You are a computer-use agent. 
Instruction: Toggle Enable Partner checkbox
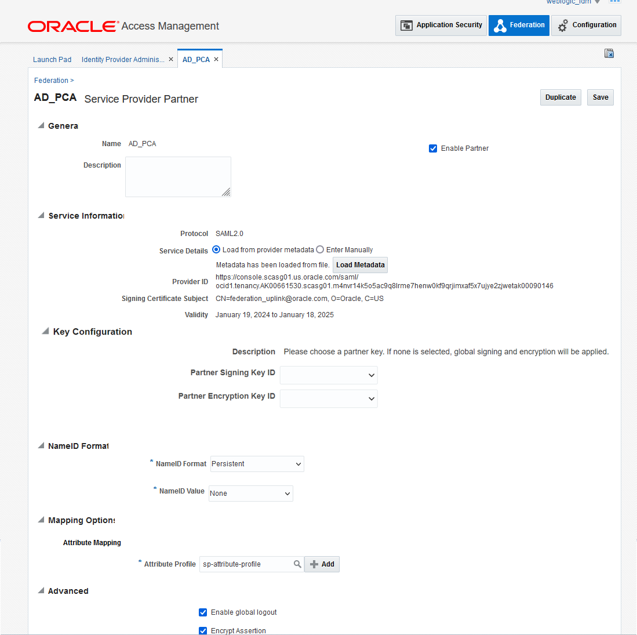433,148
